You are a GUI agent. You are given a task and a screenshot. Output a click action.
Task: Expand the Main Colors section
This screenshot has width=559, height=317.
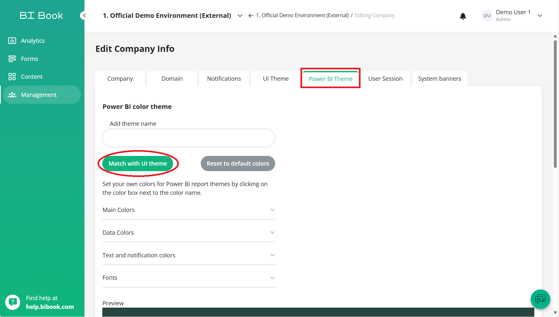pos(189,210)
